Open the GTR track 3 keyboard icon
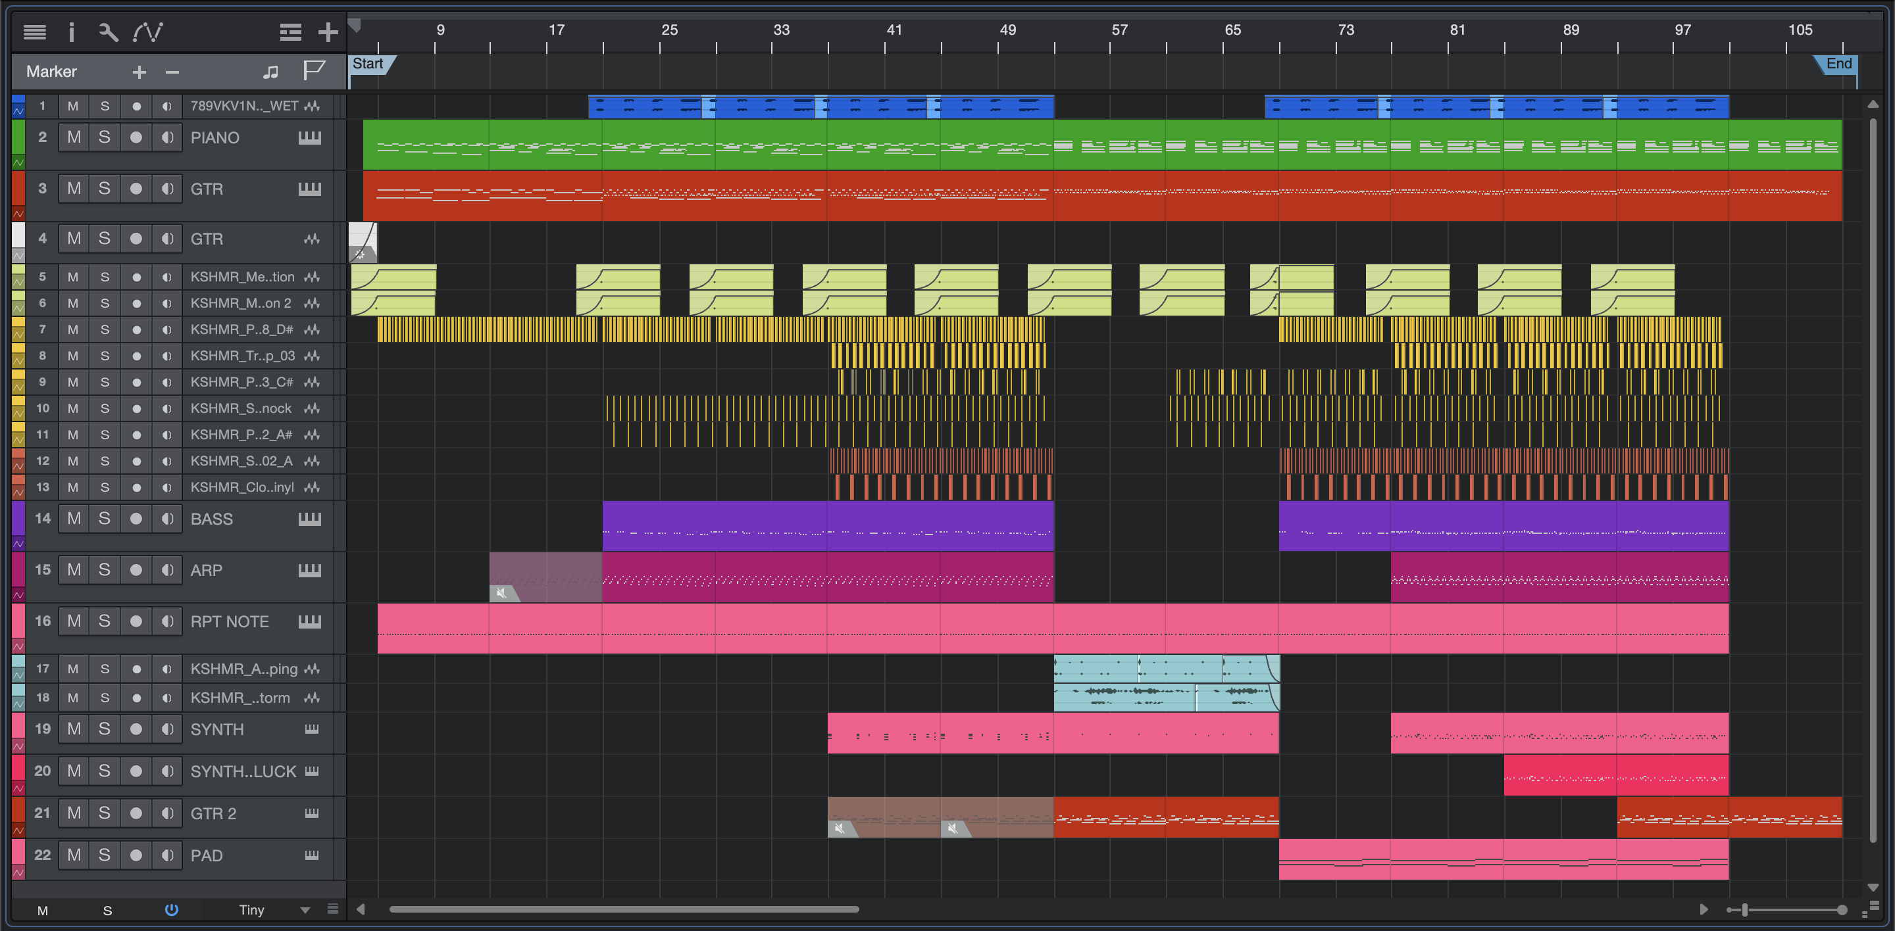1895x931 pixels. [310, 189]
